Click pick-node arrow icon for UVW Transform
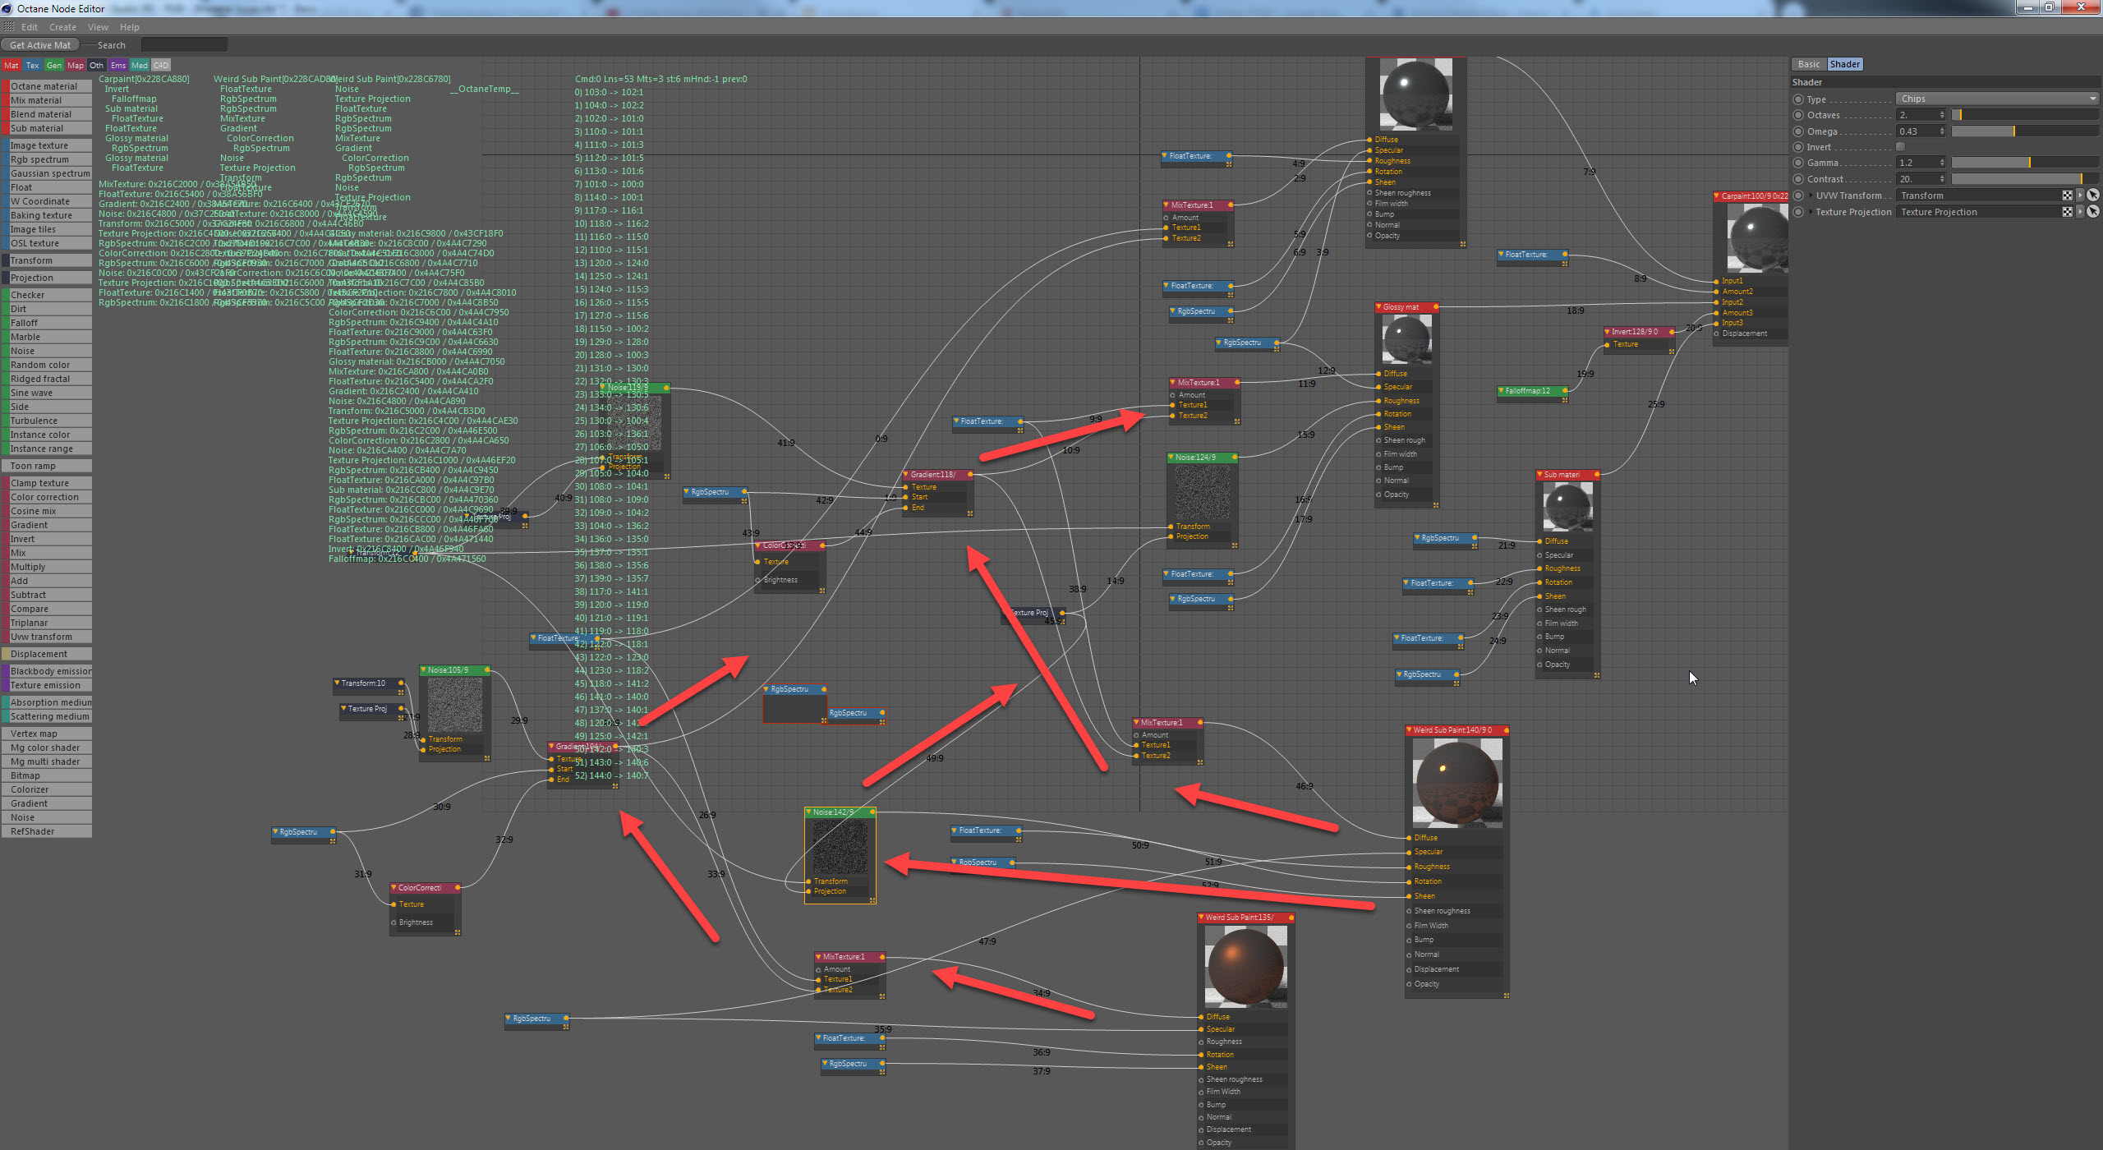Image resolution: width=2103 pixels, height=1150 pixels. [x=2093, y=195]
